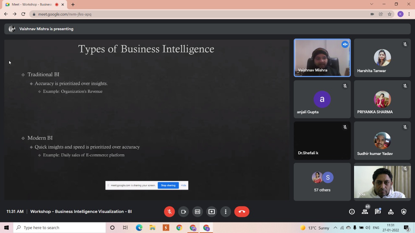This screenshot has height=233, width=415.
Task: Show hidden system tray icons
Action: (335, 228)
